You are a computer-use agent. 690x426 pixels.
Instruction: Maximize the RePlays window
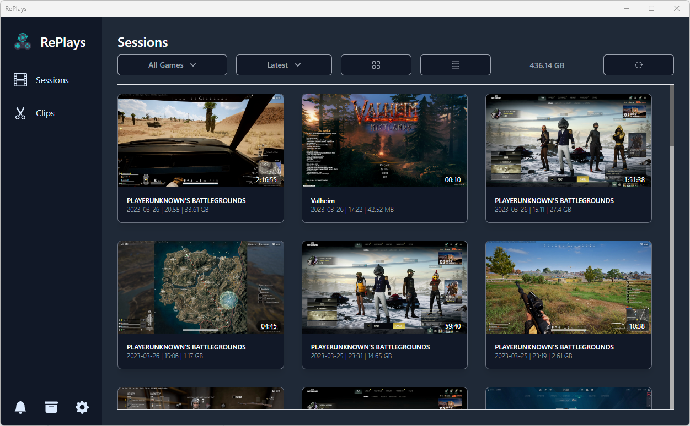coord(651,8)
